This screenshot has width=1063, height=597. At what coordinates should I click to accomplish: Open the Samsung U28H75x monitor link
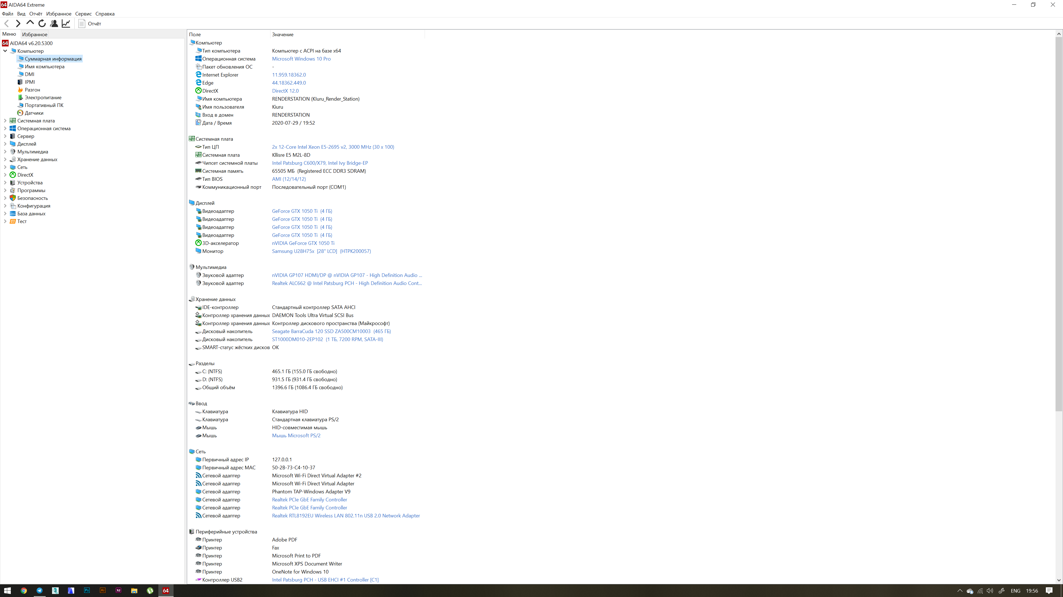point(321,251)
